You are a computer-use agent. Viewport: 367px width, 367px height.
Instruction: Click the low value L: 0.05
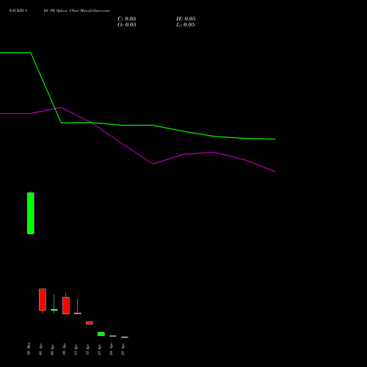(x=186, y=25)
